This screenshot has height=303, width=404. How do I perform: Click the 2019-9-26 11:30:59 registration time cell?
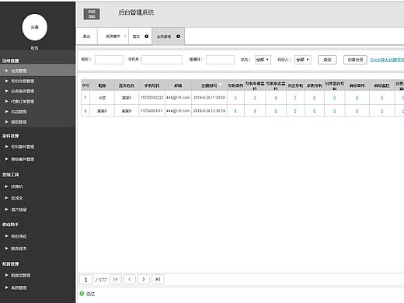click(209, 98)
